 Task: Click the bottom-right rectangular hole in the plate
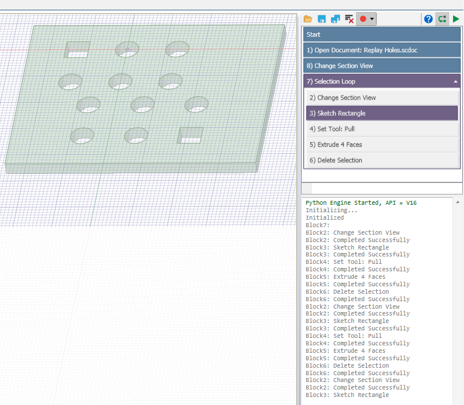[190, 135]
